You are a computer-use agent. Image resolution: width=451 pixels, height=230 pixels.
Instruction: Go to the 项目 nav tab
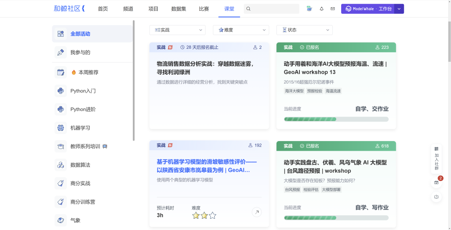pyautogui.click(x=153, y=9)
